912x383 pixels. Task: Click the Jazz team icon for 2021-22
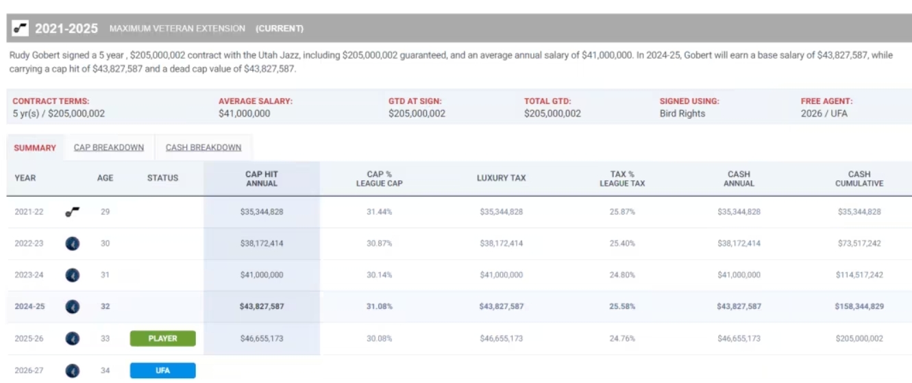pyautogui.click(x=72, y=212)
